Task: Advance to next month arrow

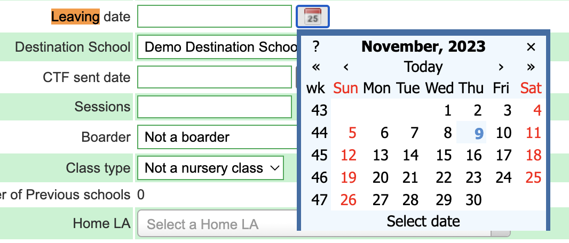Action: [501, 67]
